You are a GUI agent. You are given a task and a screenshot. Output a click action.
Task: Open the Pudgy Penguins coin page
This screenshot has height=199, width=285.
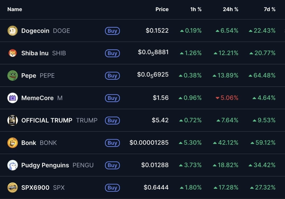pos(44,165)
